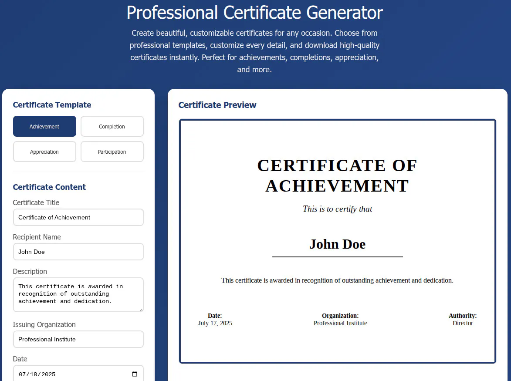
Task: Click the preview description sentence
Action: tap(337, 280)
